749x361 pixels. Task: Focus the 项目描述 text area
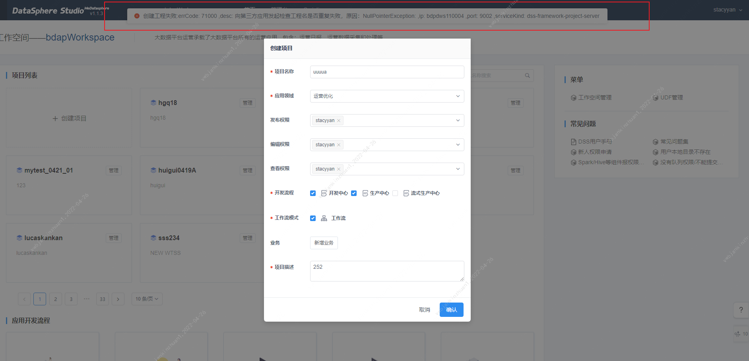387,271
